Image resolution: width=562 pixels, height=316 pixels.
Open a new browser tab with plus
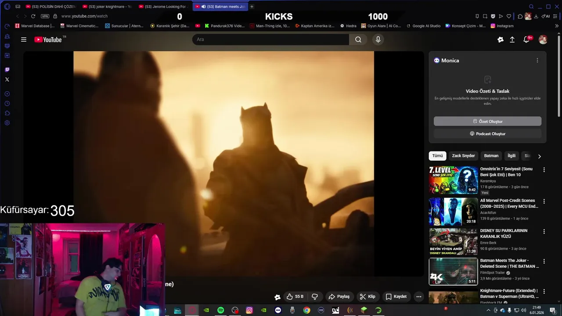click(252, 7)
